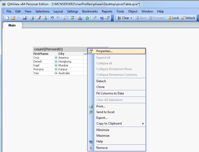
Task: Select Detach from context menu
Action: [x=117, y=81]
